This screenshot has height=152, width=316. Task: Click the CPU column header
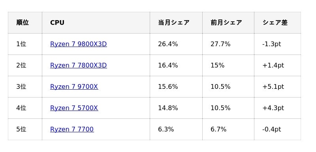pos(96,23)
